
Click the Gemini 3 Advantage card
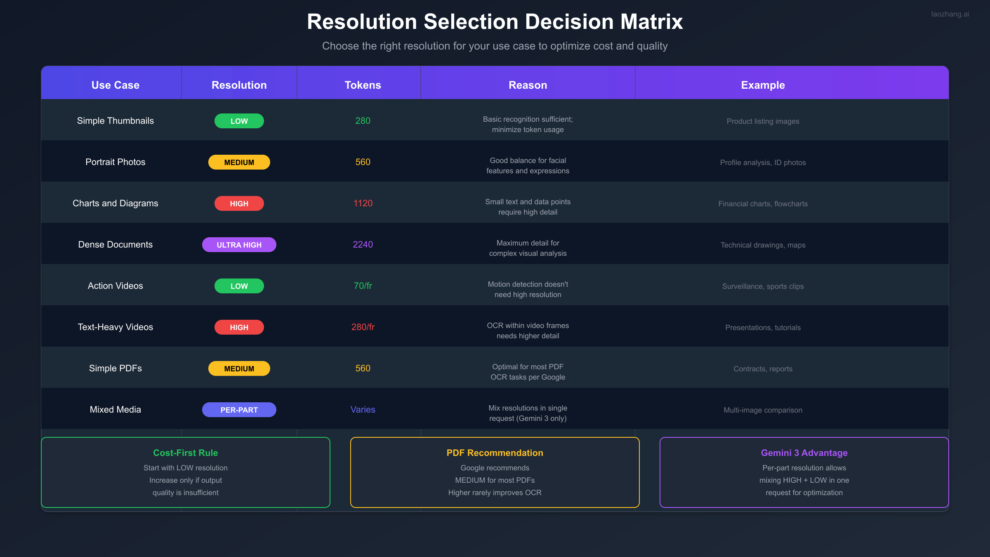pos(804,472)
